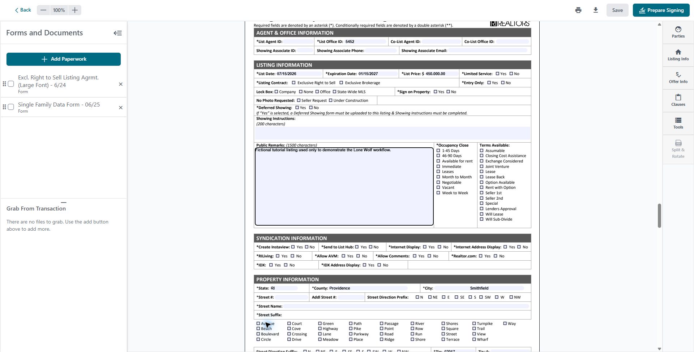Check Realtor.com Yes
The image size is (694, 352).
click(x=480, y=256)
